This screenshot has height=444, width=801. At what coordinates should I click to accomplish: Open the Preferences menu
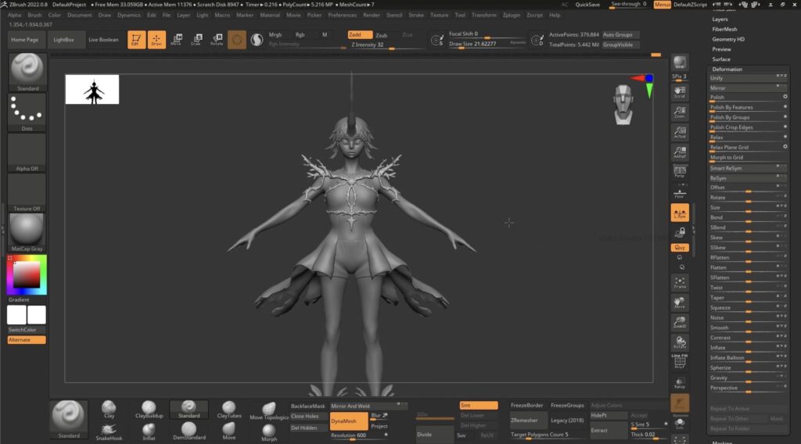pos(342,15)
